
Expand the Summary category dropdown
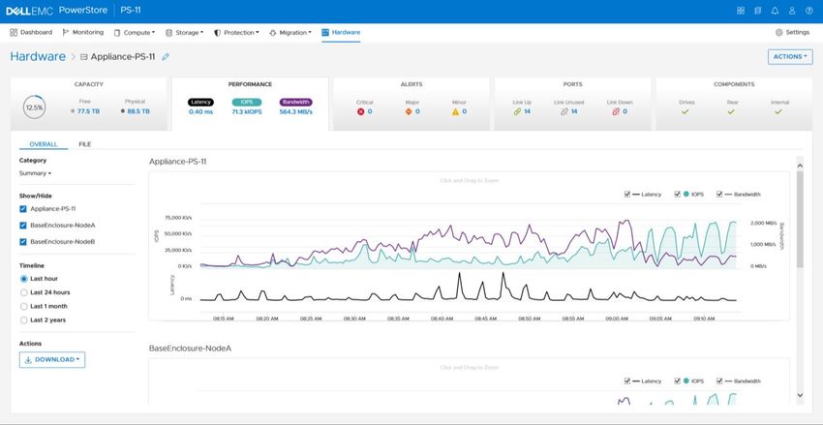35,173
